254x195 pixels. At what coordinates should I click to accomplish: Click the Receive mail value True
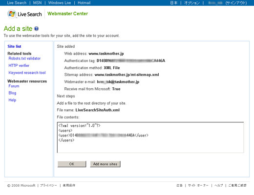pyautogui.click(x=116, y=89)
